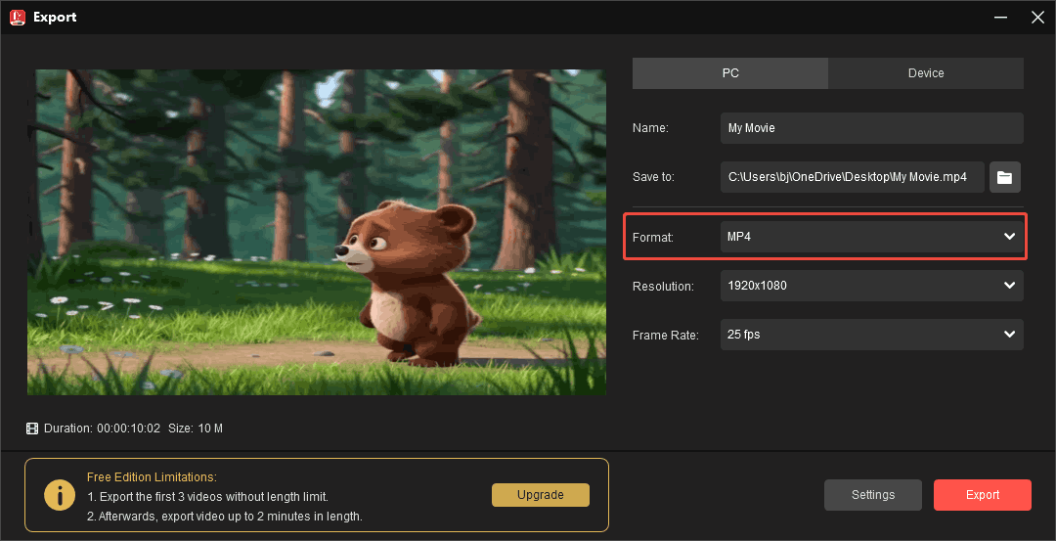Open the Settings button
The height and width of the screenshot is (541, 1056).
click(x=873, y=495)
